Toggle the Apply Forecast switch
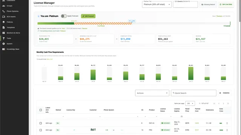The height and width of the screenshot is (135, 241). click(64, 16)
